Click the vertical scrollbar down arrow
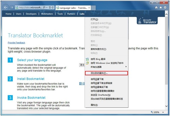The height and width of the screenshot is (116, 170). [166, 106]
